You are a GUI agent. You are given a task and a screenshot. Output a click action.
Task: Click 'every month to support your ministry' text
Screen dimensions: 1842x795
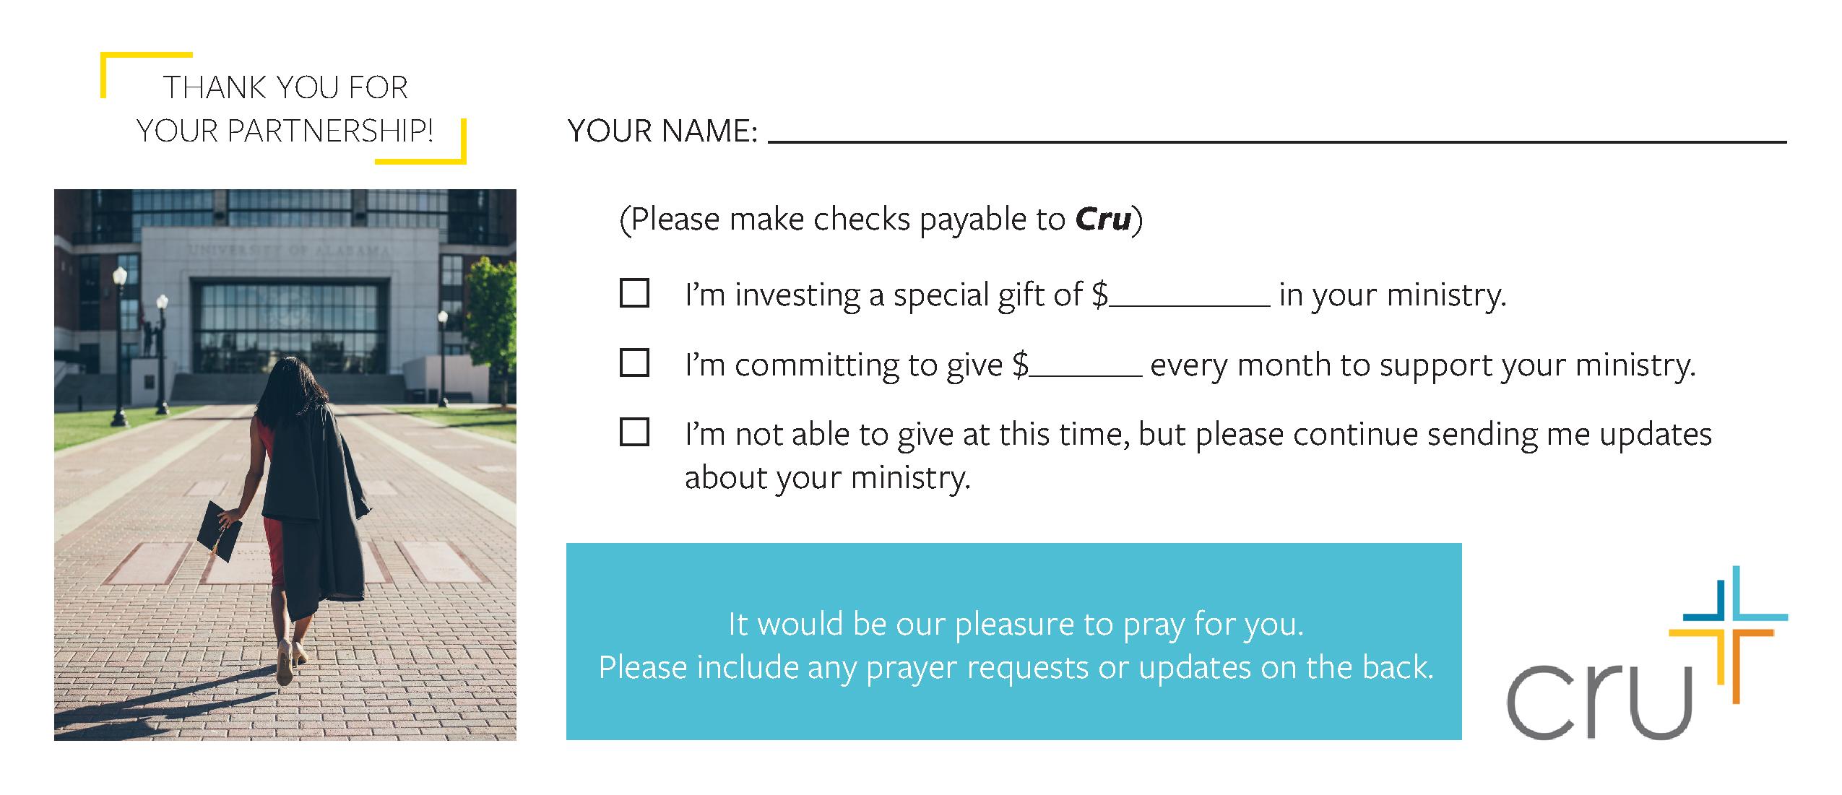[1422, 365]
